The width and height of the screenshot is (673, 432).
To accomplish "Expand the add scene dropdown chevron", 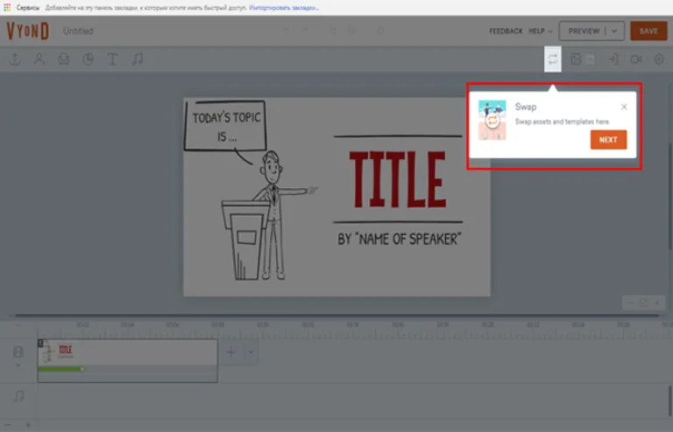I will coord(251,352).
